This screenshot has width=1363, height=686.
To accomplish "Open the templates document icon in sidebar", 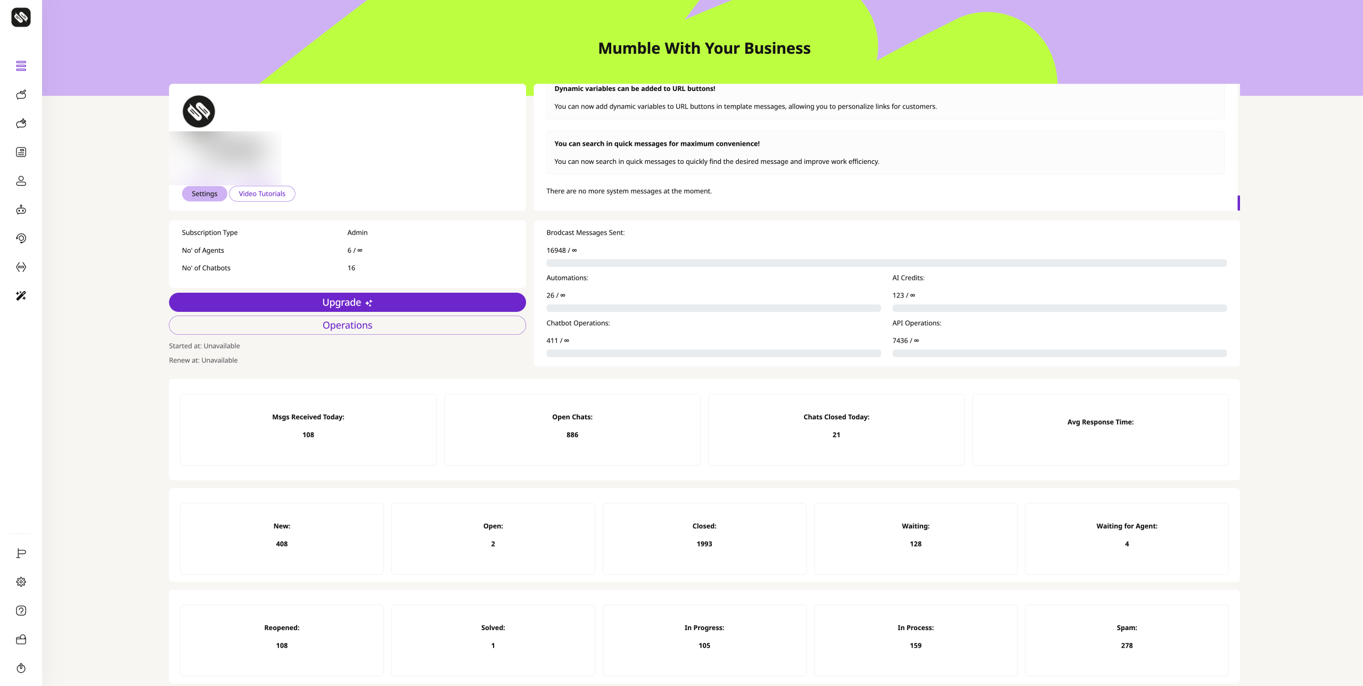I will click(21, 152).
